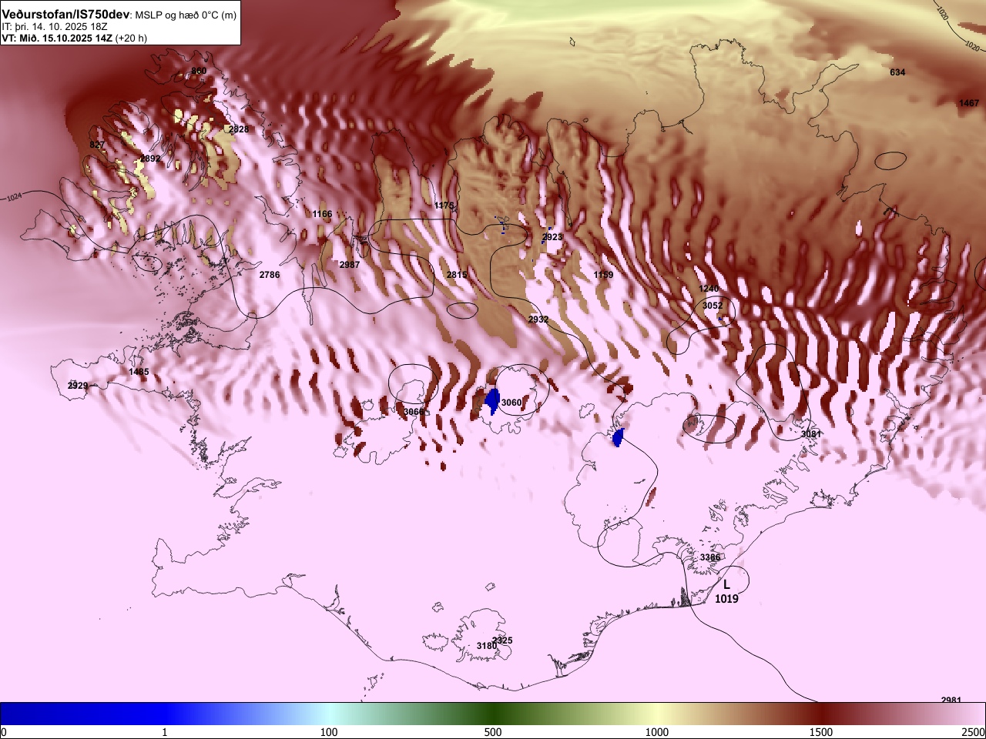Click the height value '1175'
Screen dimensions: 986x739
[x=444, y=206]
